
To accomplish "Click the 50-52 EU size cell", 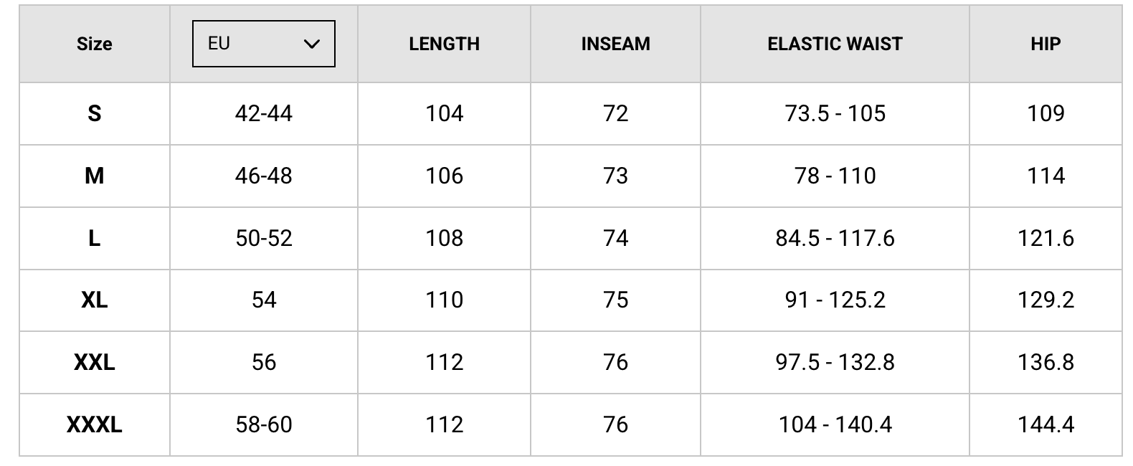I will point(263,238).
